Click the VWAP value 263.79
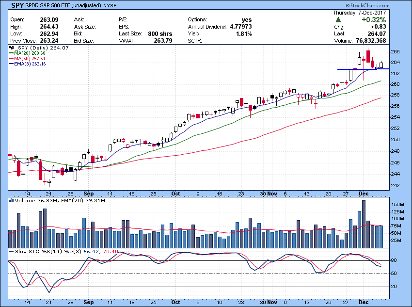412x307 pixels. point(163,41)
